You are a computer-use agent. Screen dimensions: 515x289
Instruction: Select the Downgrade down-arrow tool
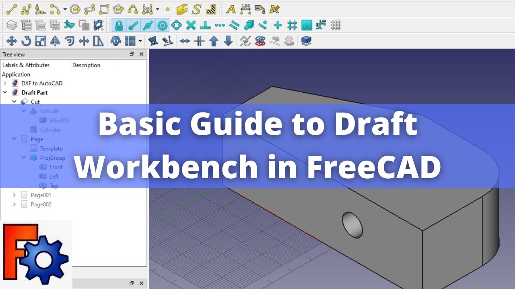pos(228,41)
